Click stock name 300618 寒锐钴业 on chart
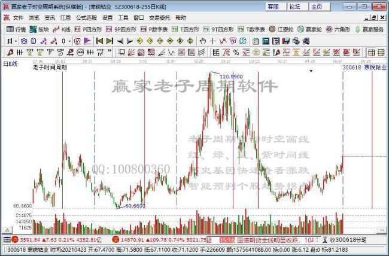Viewport: 389px width, 256px height. click(x=364, y=67)
